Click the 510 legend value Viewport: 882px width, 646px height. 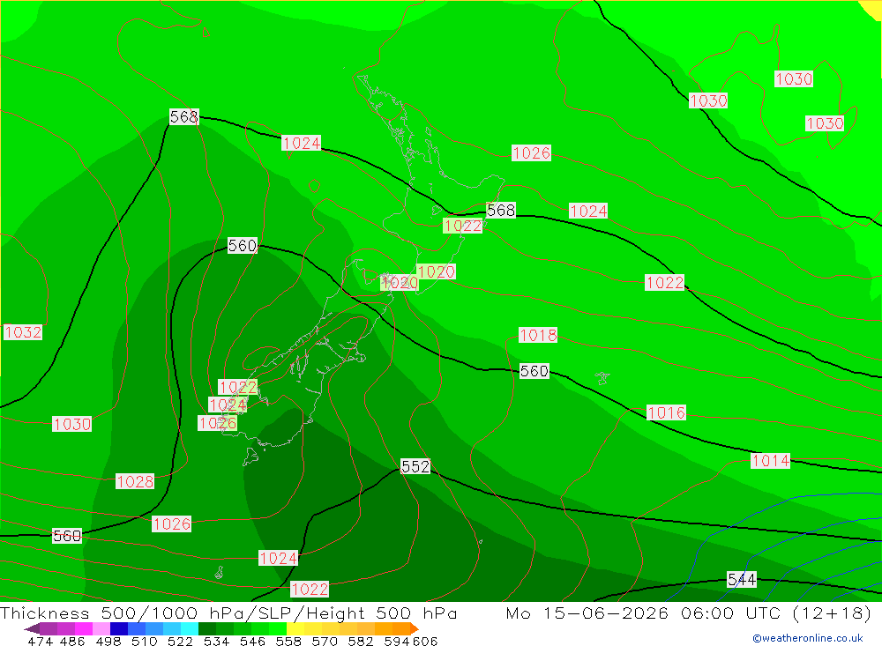click(144, 642)
